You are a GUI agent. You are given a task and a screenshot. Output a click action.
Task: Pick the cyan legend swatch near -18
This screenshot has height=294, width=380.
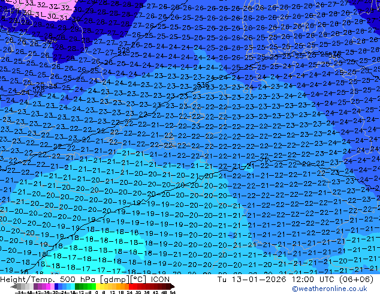point(73,287)
